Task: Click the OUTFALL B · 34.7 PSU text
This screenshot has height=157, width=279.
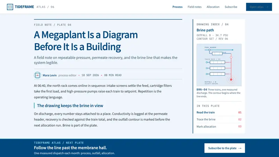Action: point(212,35)
